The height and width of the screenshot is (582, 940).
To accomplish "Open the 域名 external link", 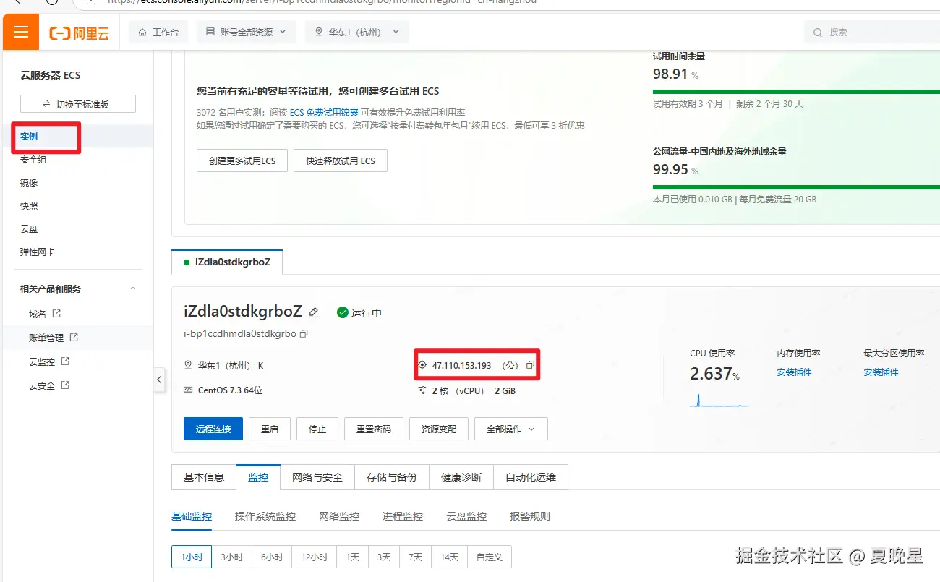I will tap(45, 314).
